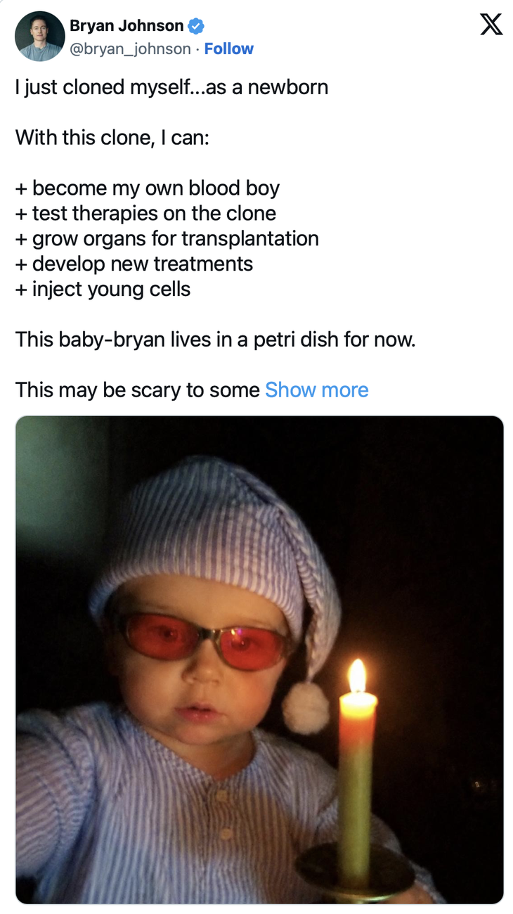Click Bryan Johnson's profile avatar
The height and width of the screenshot is (914, 513).
click(x=39, y=36)
